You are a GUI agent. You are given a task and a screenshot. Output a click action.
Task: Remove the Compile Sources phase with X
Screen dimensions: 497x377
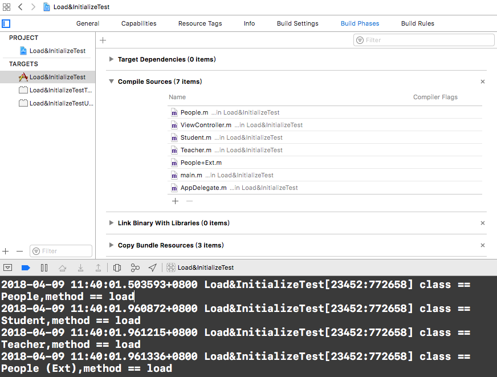coord(483,82)
